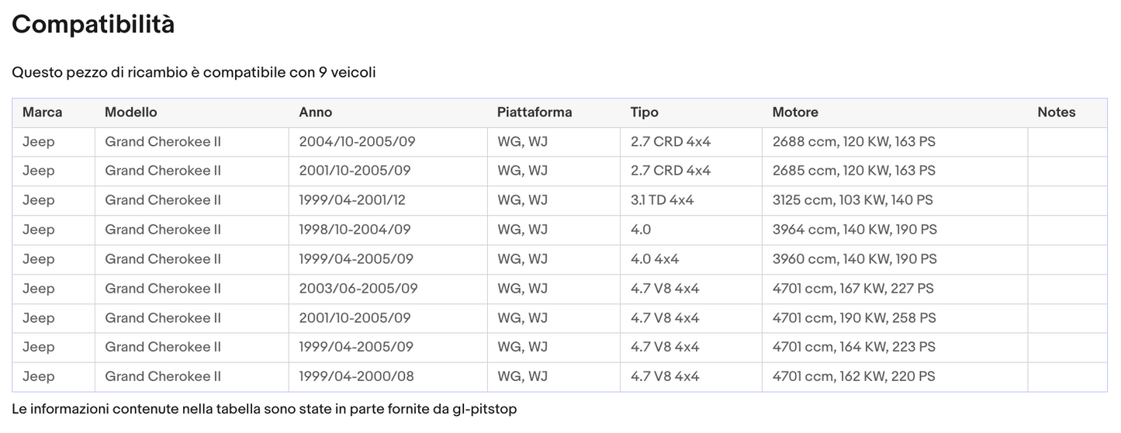This screenshot has height=433, width=1121.
Task: Select the 1998/10-2004/09 year cell
Action: [355, 230]
